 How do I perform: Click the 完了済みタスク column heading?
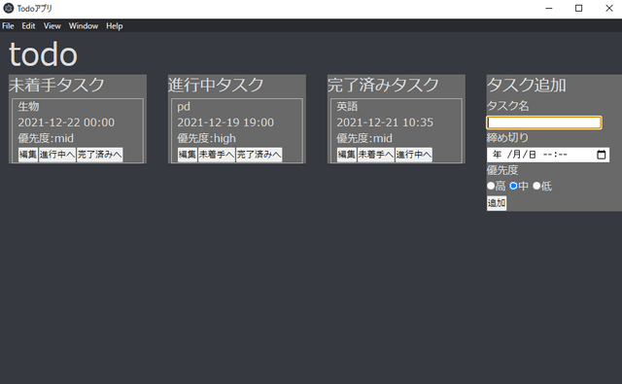tap(383, 85)
